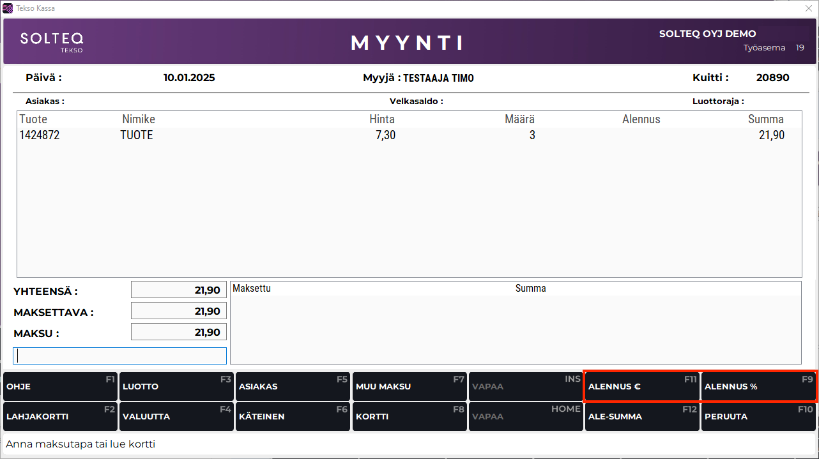819x459 pixels.
Task: Apply percent discount with ALENNUS % button
Action: tap(758, 386)
